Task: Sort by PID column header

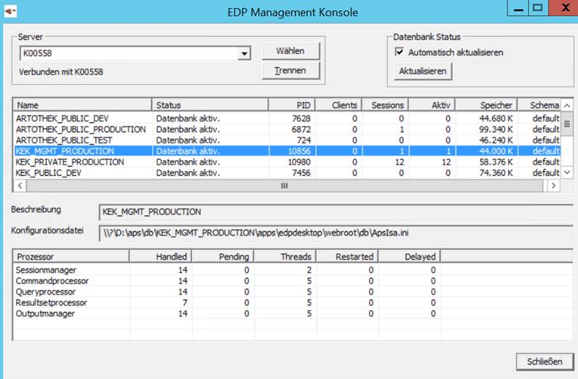Action: (291, 105)
